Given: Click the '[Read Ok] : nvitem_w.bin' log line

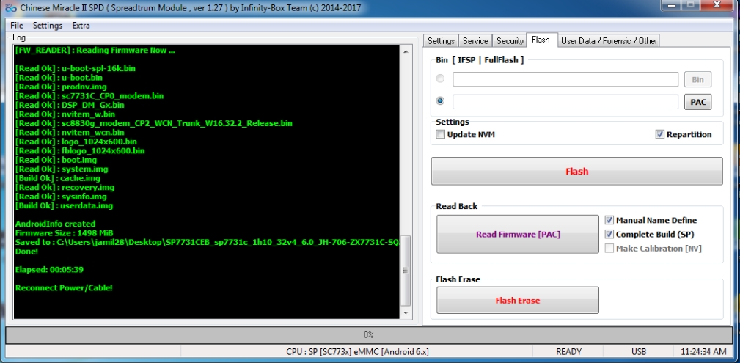Looking at the screenshot, I should coord(65,114).
